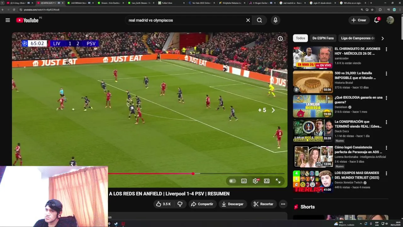Go to samicodev channel name

point(342,58)
